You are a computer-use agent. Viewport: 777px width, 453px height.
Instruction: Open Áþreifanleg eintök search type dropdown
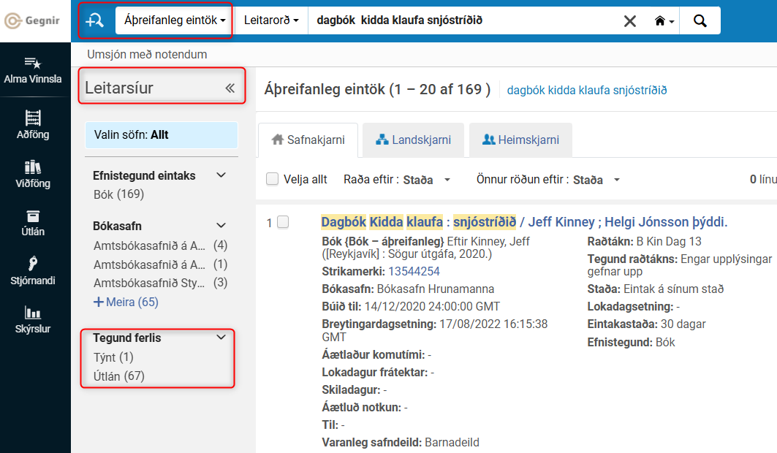(x=175, y=20)
